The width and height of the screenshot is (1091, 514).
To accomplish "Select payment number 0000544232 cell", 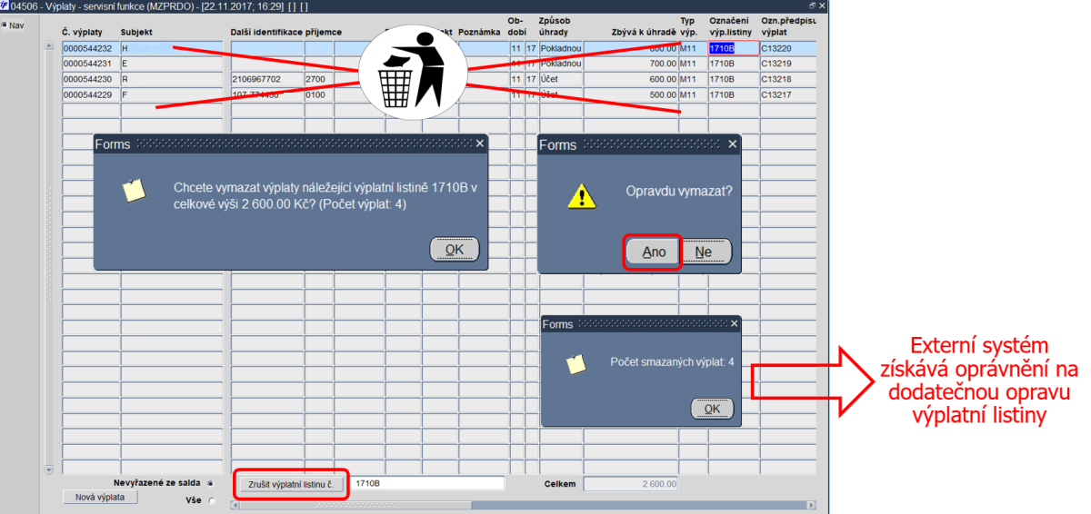I will pos(91,49).
